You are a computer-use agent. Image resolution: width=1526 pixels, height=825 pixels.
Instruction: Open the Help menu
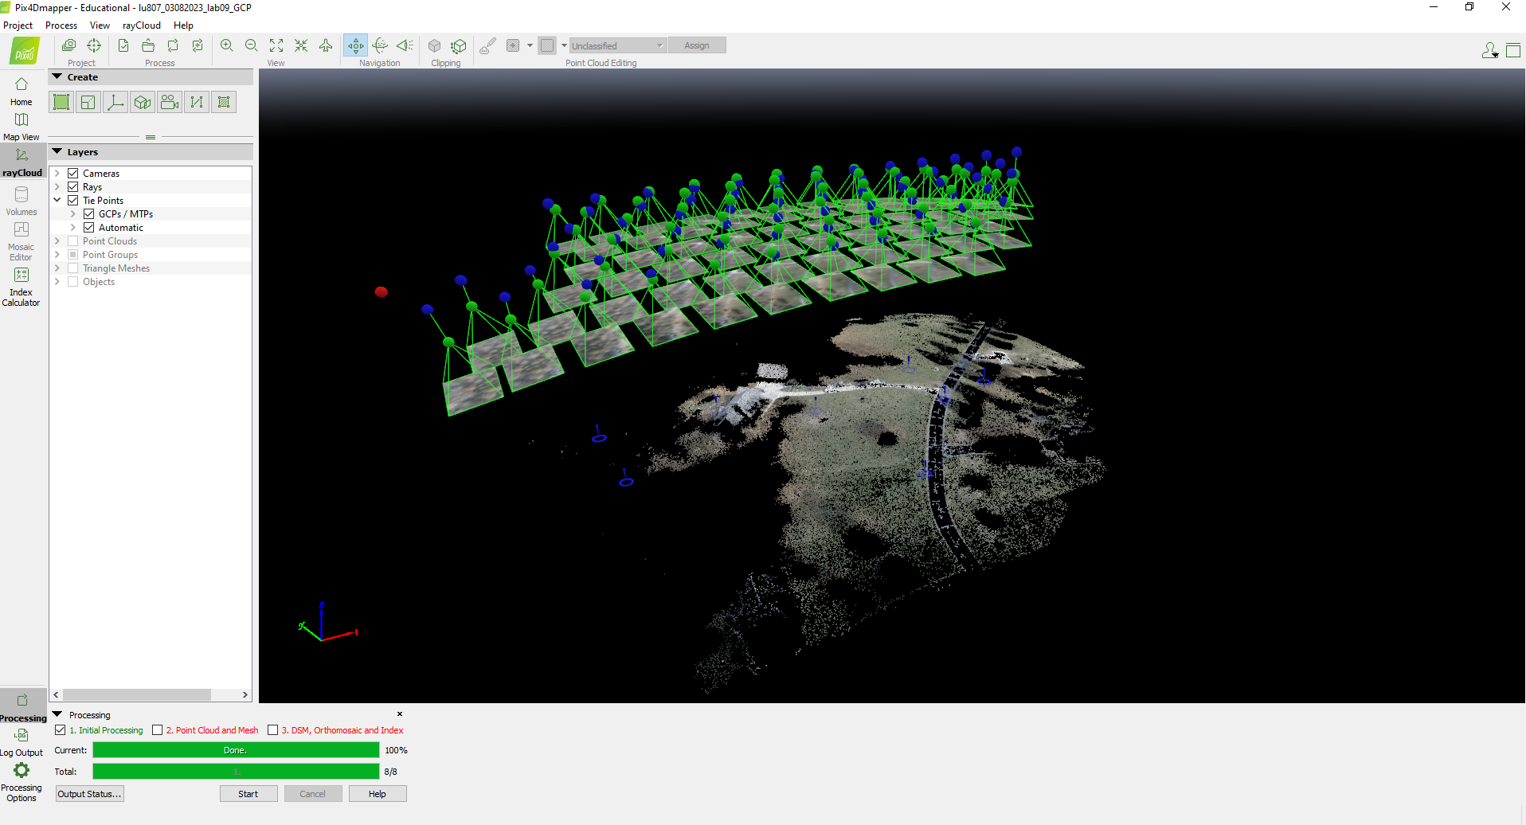point(183,25)
